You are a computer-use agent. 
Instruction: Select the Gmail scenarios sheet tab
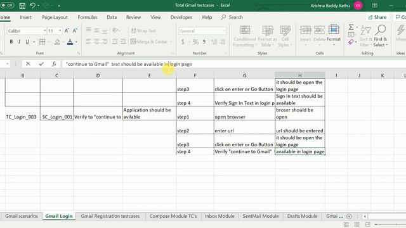click(22, 216)
